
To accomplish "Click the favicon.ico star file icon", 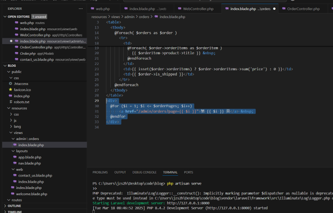I will pos(11,90).
